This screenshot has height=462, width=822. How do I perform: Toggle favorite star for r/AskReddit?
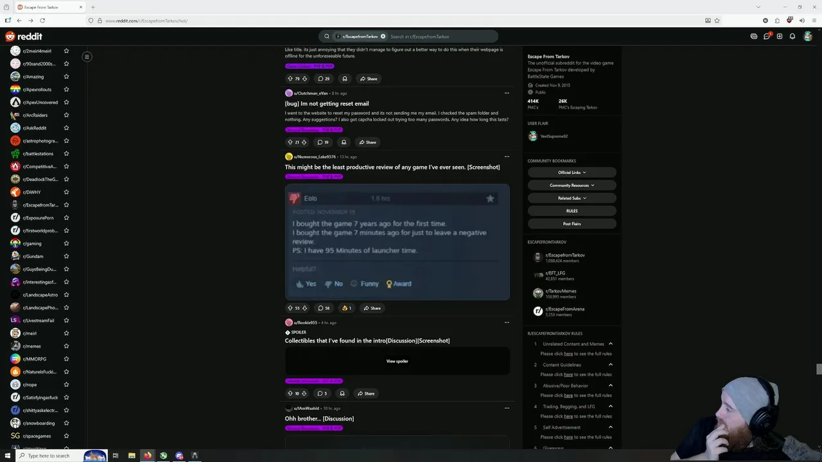66,128
